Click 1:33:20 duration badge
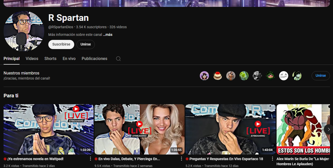Viewport: 333px width, 168px height. click(85, 150)
